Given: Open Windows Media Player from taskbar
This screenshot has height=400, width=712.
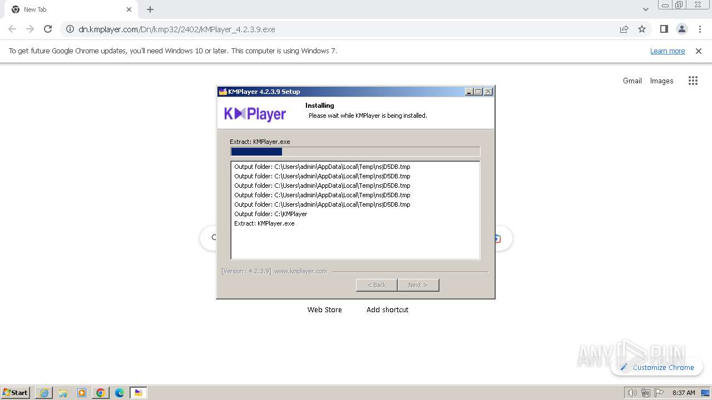Looking at the screenshot, I should [82, 393].
